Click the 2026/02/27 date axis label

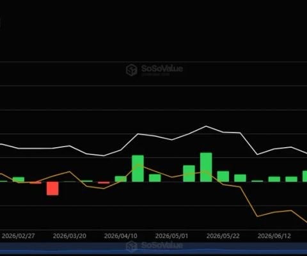tap(18, 236)
